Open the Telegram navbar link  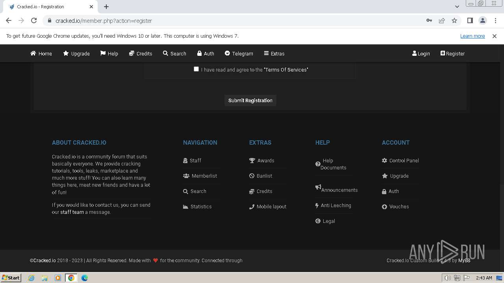click(x=239, y=53)
